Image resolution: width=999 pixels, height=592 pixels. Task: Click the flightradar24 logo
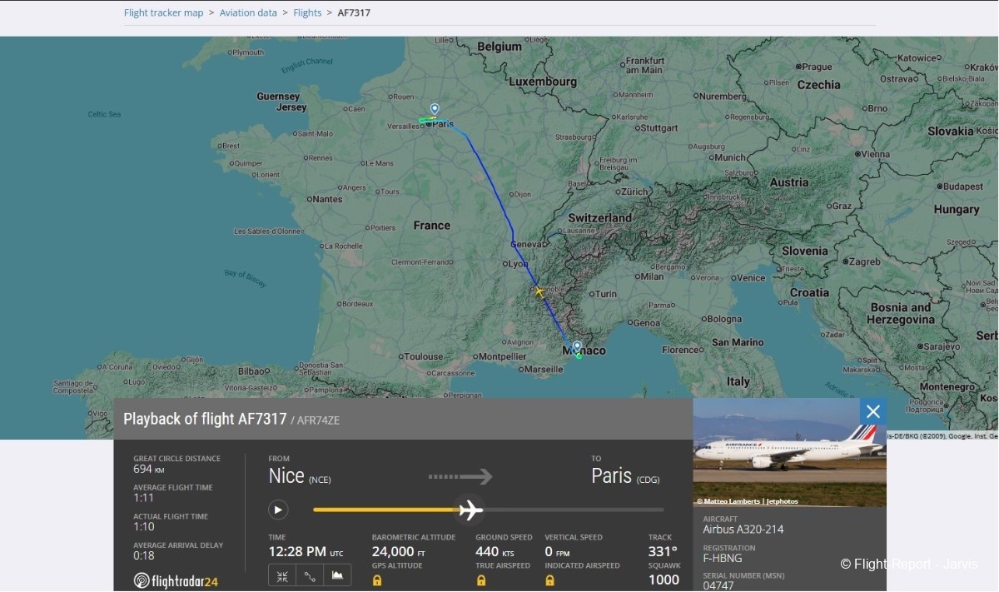point(176,580)
